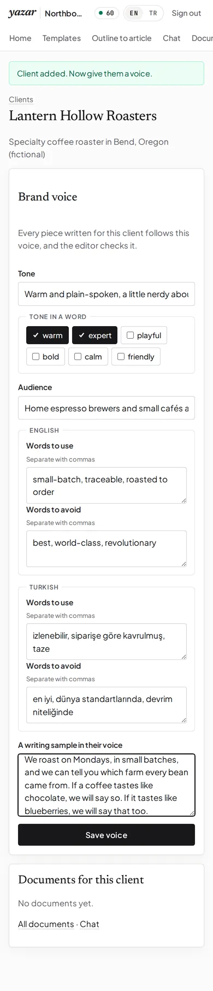
Task: Uncheck the warm tone chip
Action: point(48,335)
